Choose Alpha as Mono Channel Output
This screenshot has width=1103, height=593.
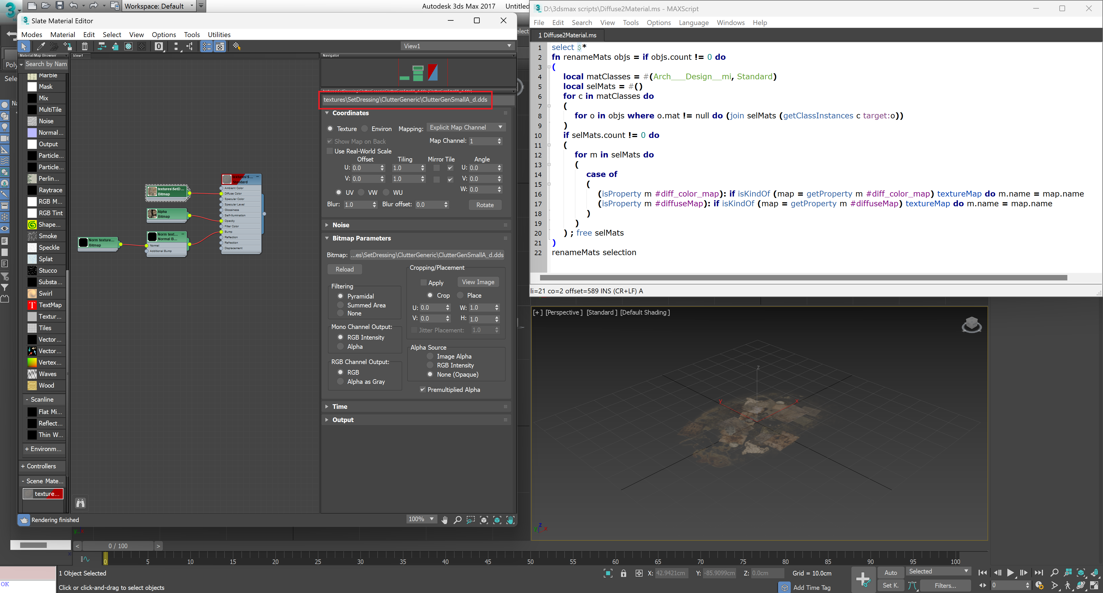tap(341, 347)
